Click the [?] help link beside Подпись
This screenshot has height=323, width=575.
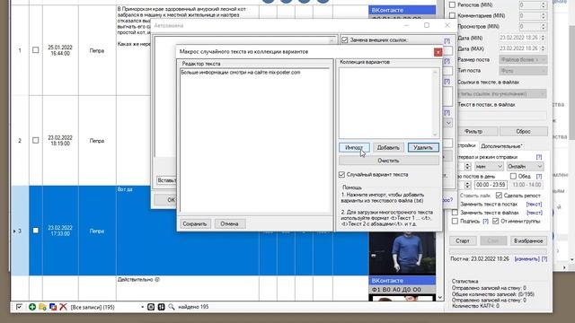485,222
